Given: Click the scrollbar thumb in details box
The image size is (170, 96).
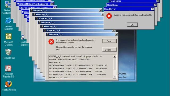Looking at the screenshot, I should point(114,64).
